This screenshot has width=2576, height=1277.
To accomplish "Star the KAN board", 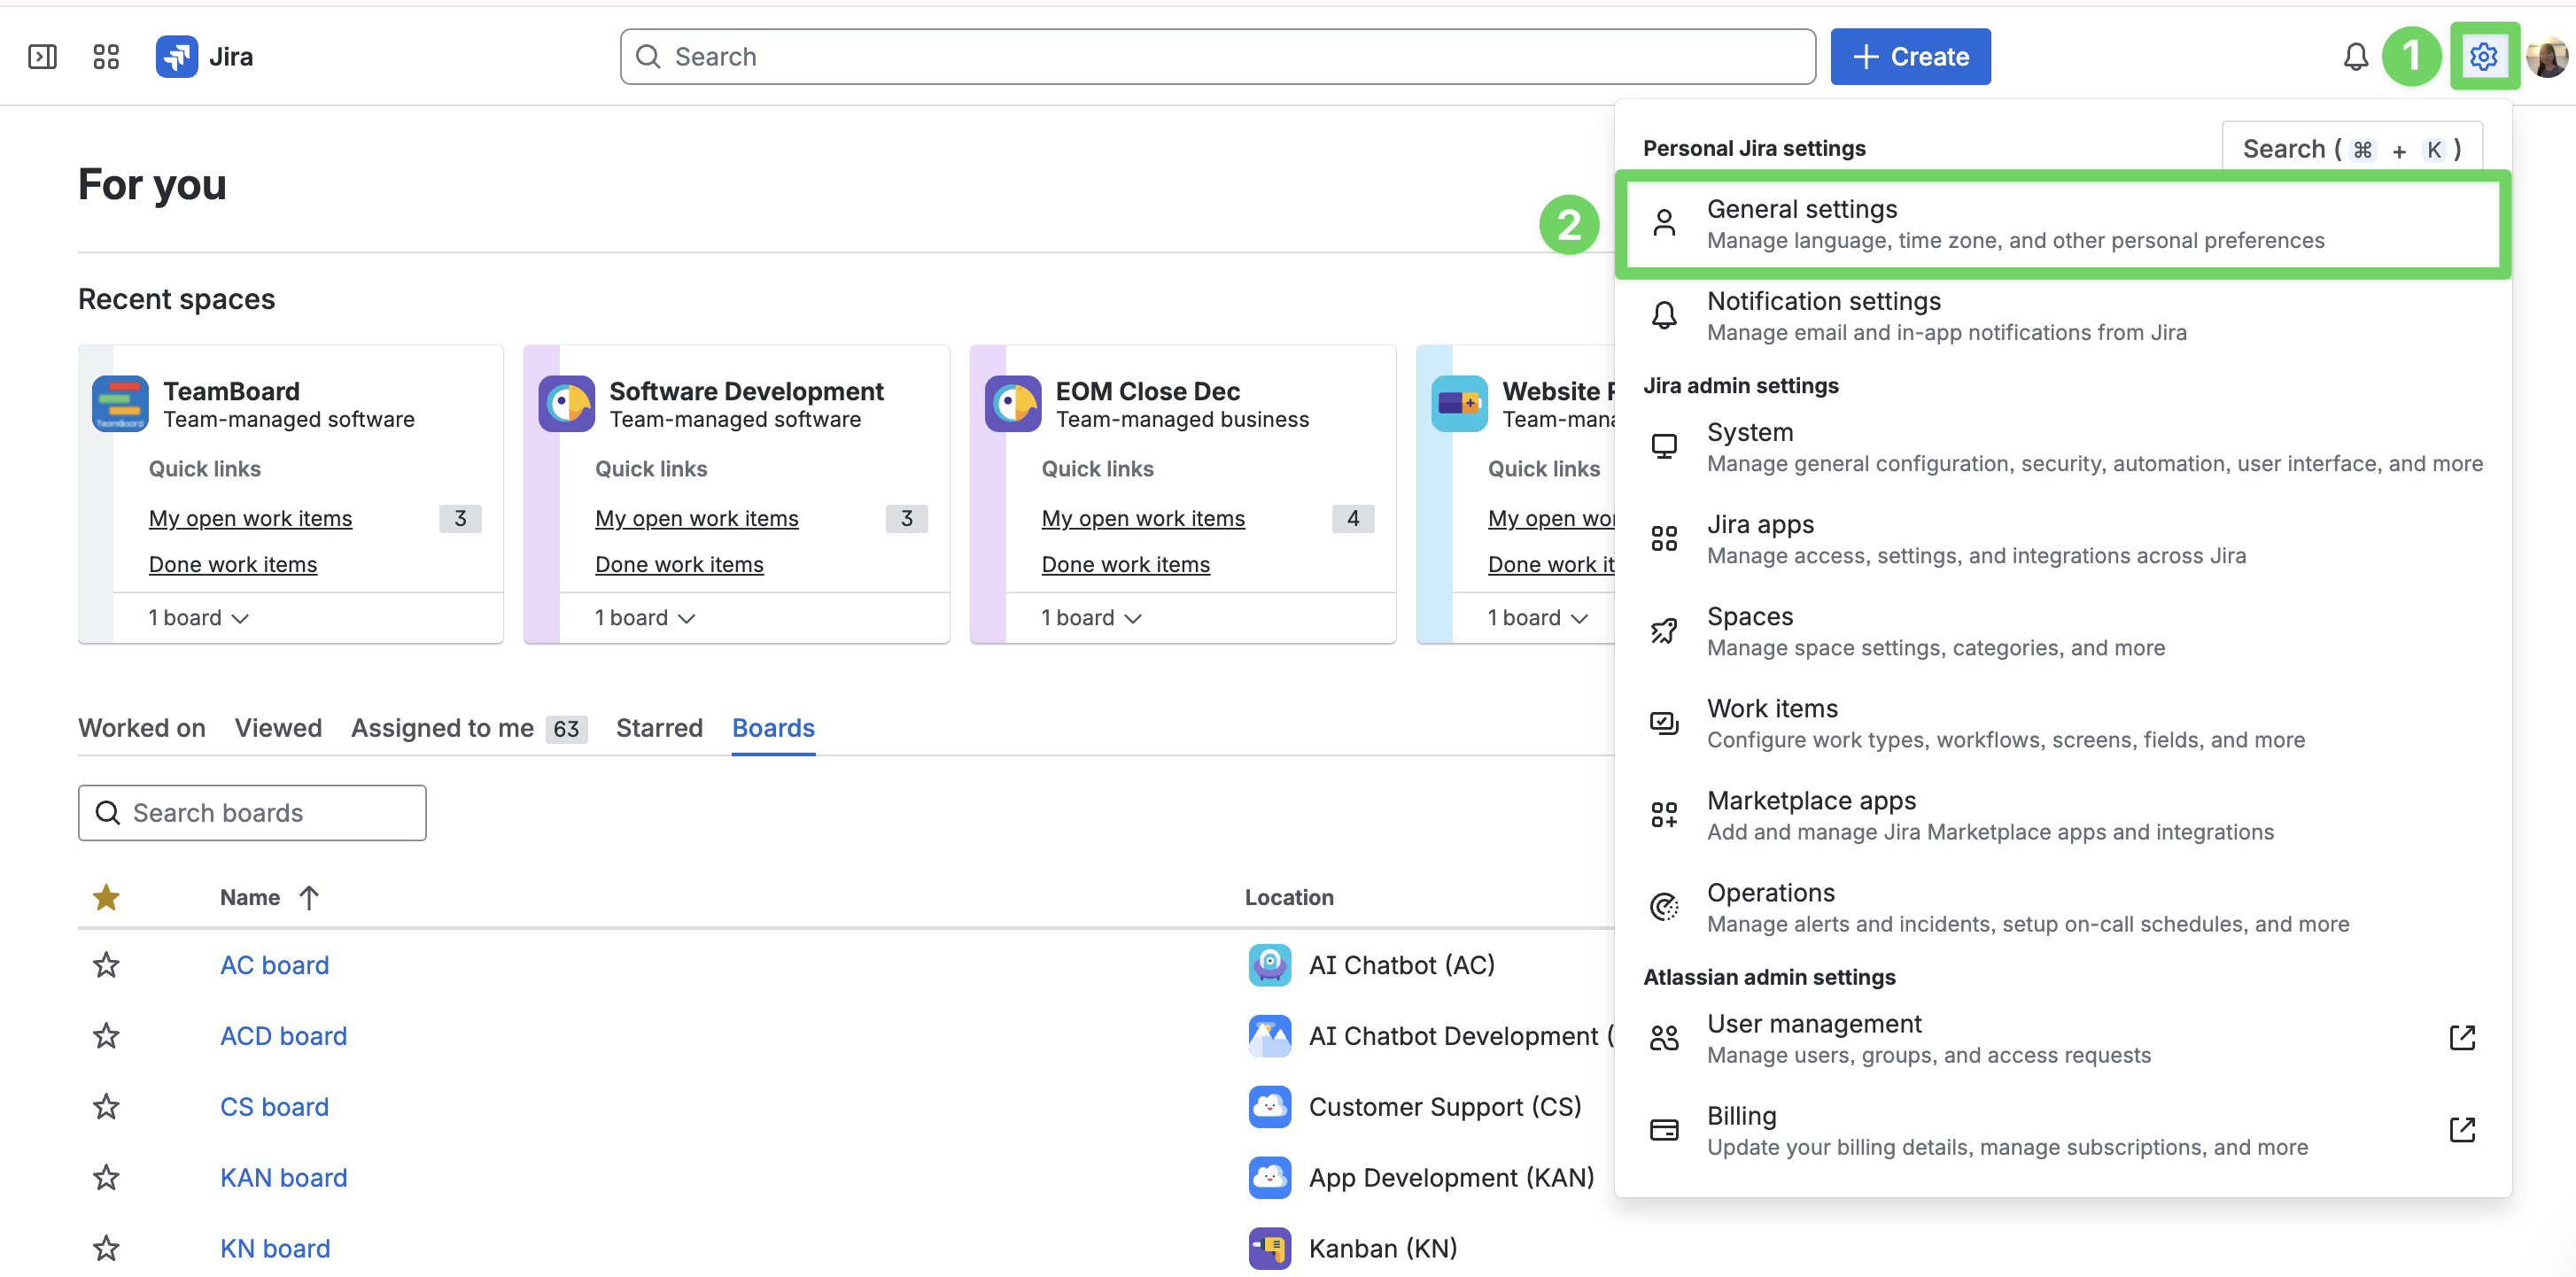I will coord(106,1177).
